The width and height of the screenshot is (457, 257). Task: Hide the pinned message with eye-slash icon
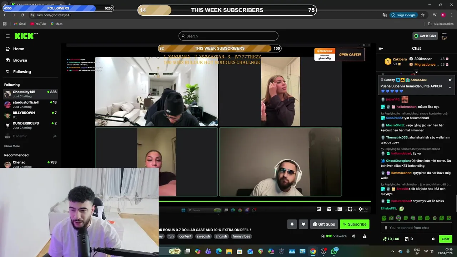[450, 80]
